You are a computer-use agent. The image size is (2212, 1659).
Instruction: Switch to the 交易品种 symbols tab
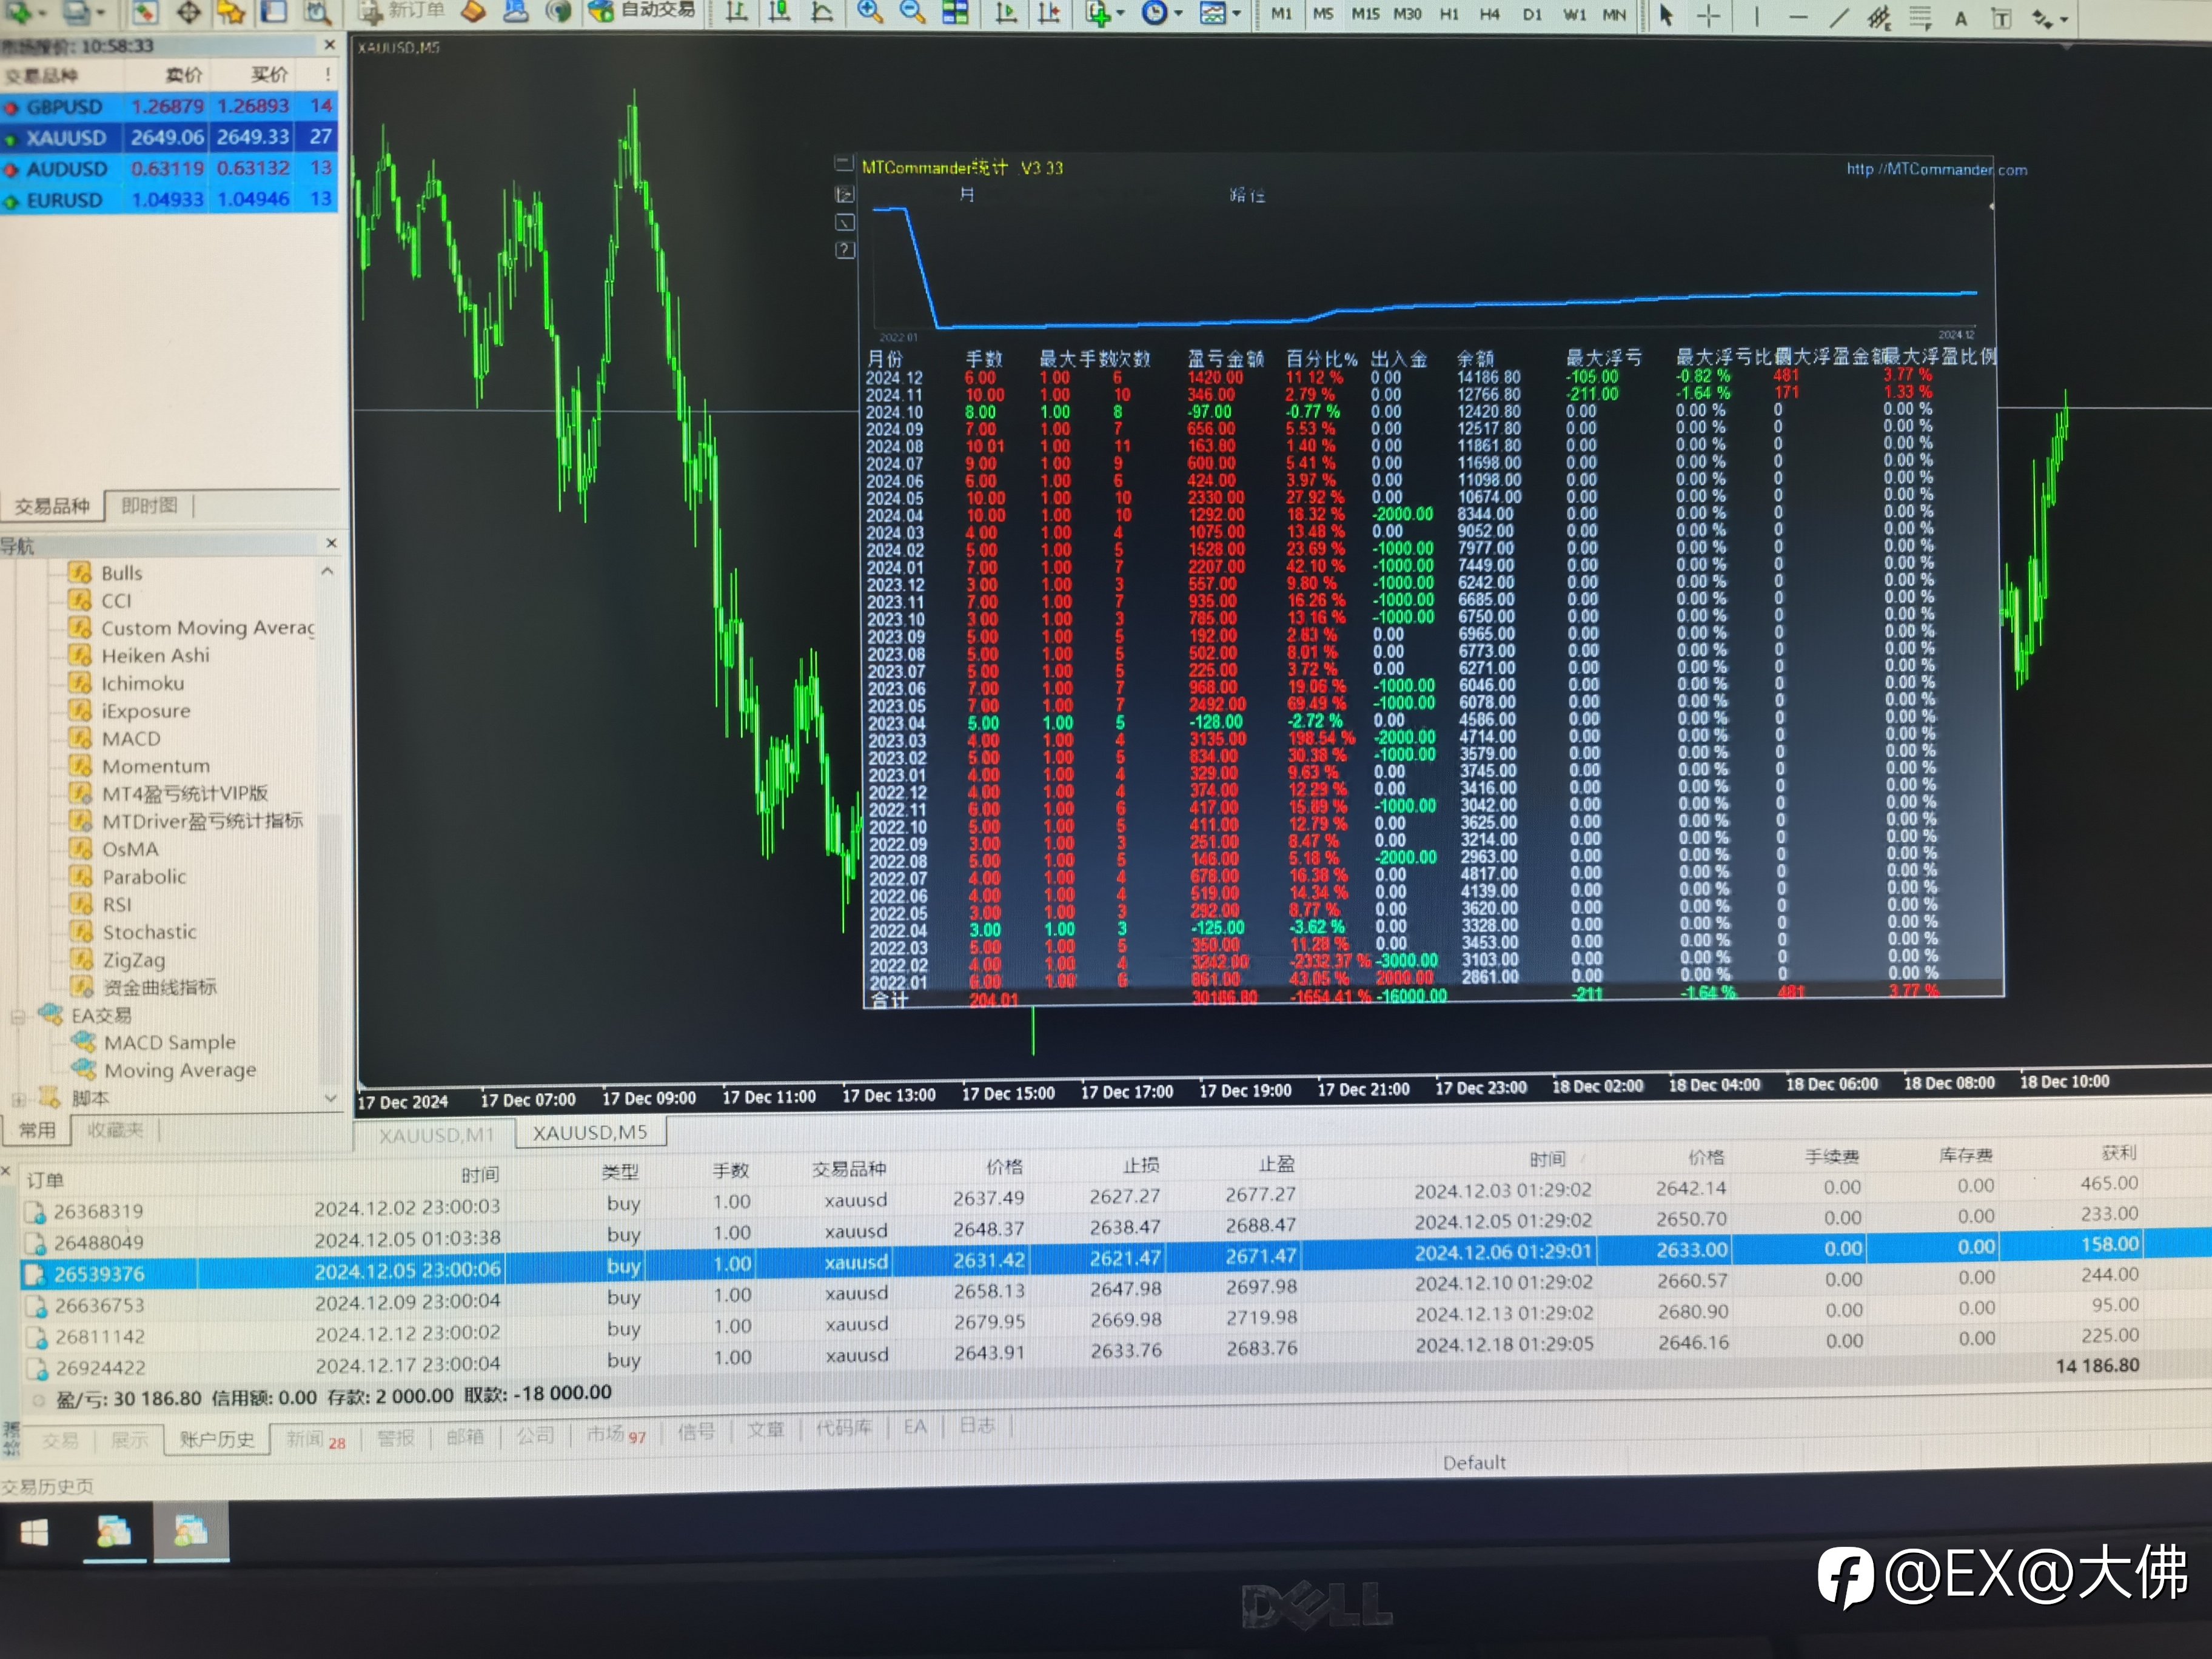[x=52, y=506]
